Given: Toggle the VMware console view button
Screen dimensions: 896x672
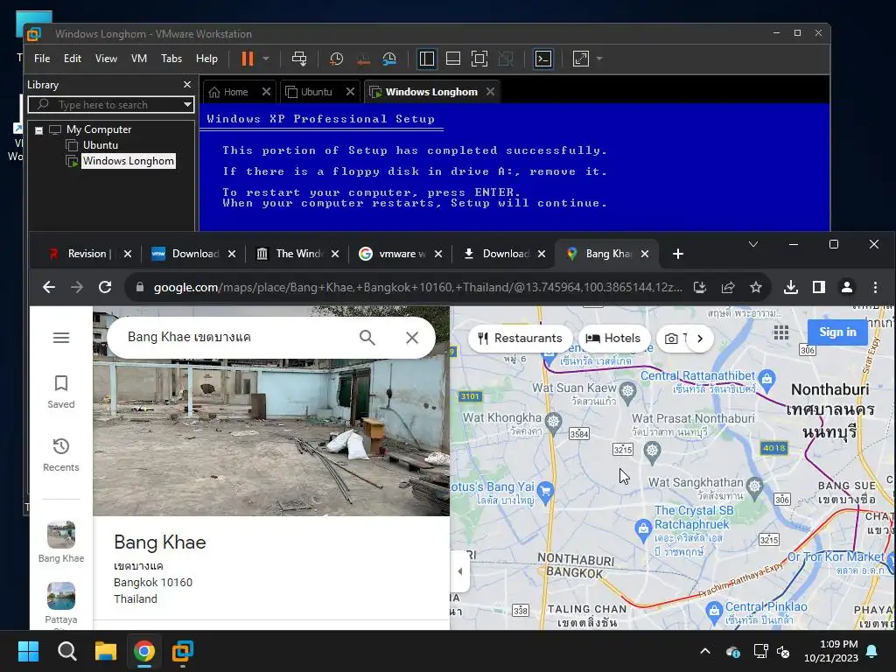Looking at the screenshot, I should (542, 59).
